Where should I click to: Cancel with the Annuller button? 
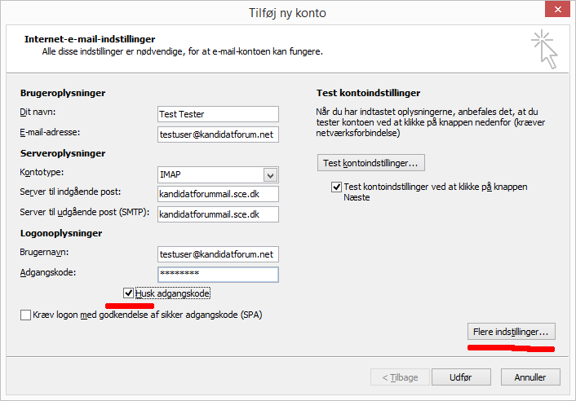click(529, 377)
